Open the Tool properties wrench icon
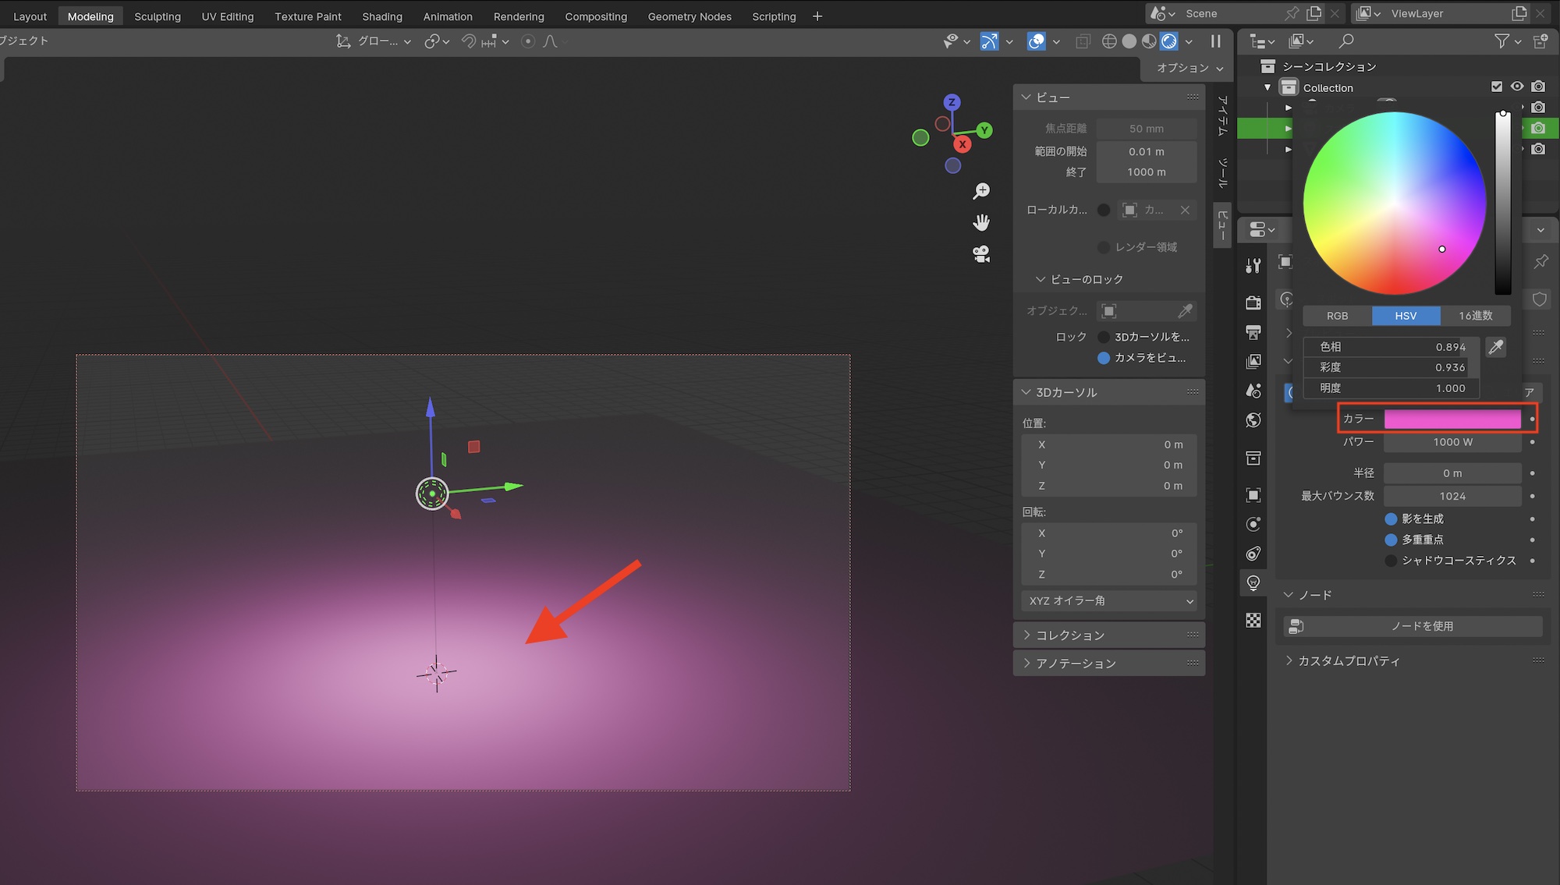Viewport: 1560px width, 885px height. point(1253,265)
